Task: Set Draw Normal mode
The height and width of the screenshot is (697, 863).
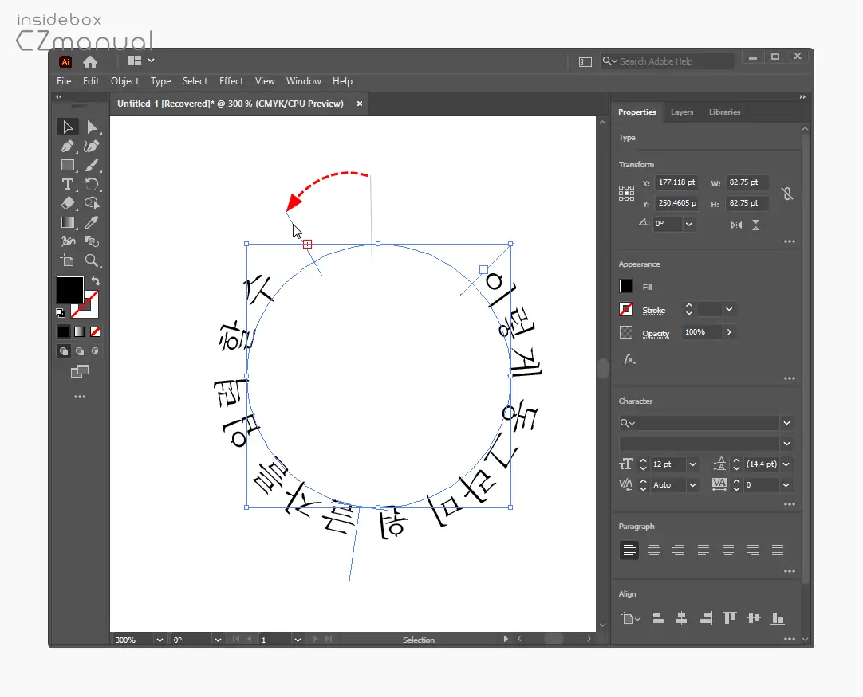Action: click(64, 351)
